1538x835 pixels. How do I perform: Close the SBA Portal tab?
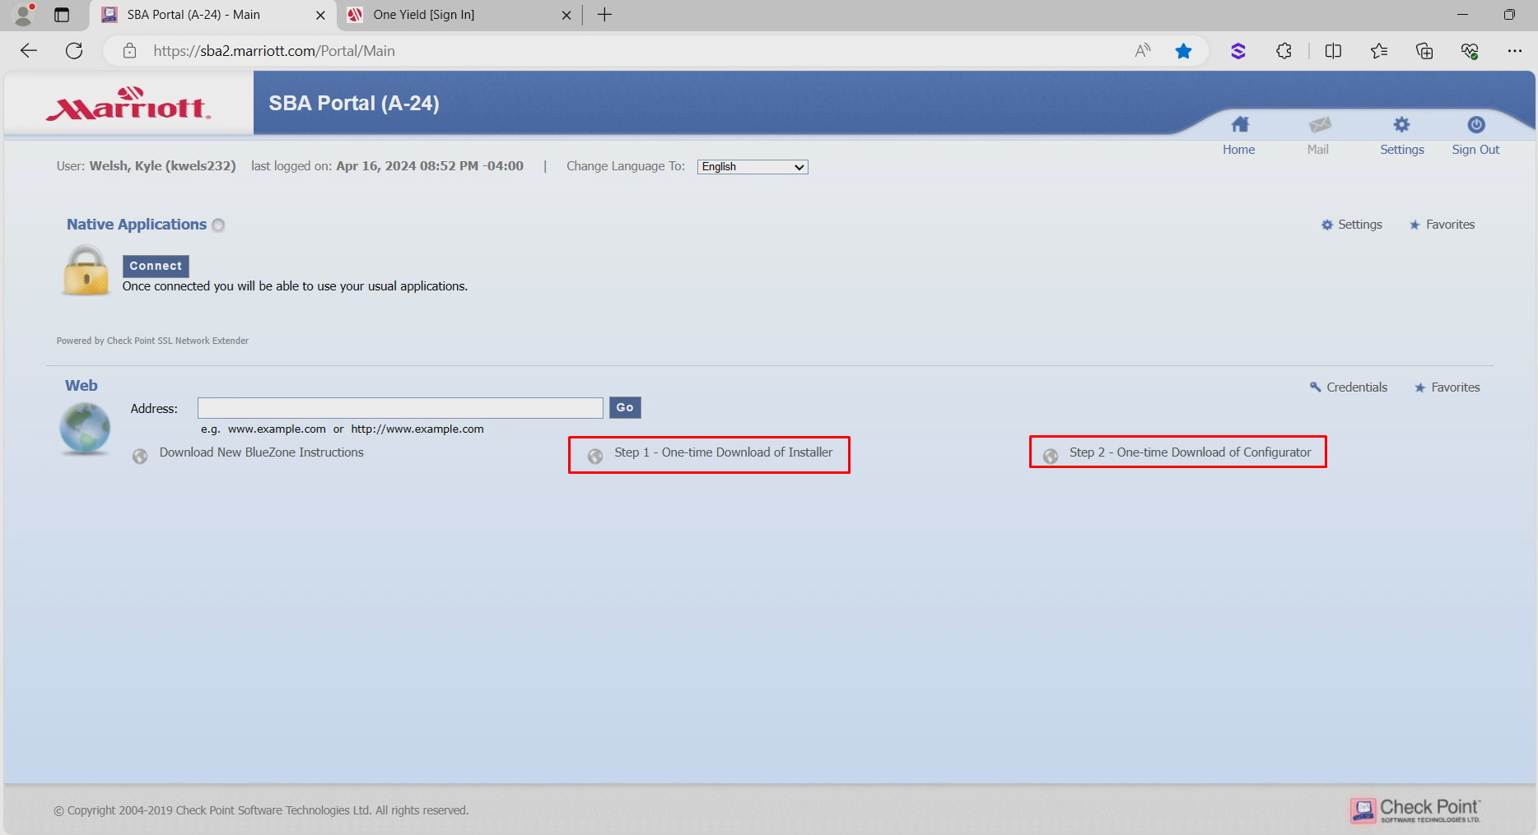tap(320, 15)
